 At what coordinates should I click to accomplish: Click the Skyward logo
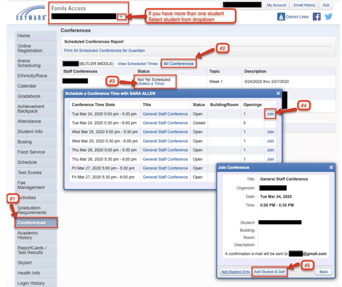click(x=31, y=13)
